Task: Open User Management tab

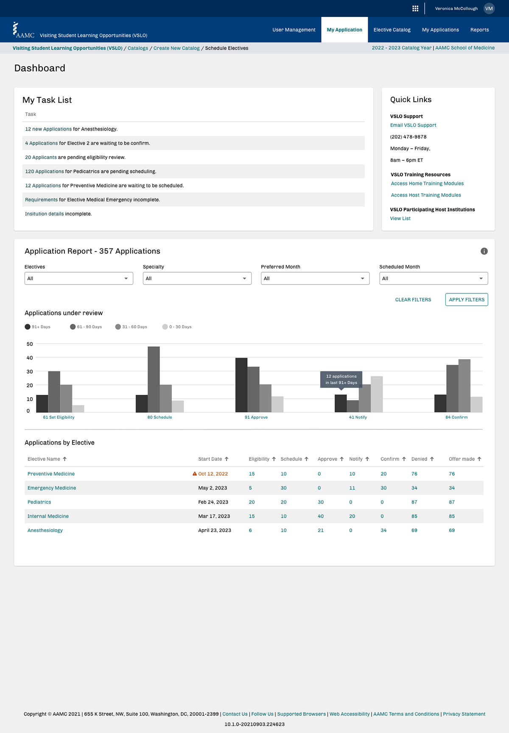Action: point(294,30)
